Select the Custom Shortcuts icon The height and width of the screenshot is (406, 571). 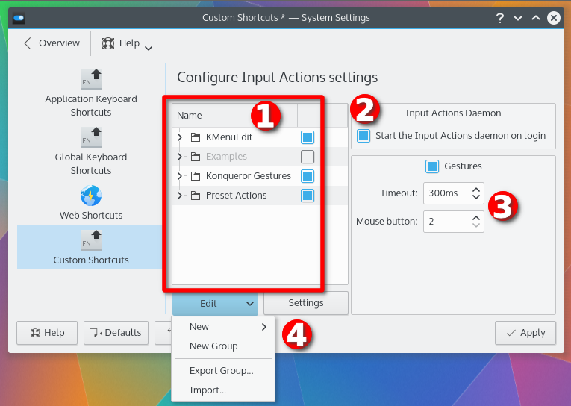pyautogui.click(x=90, y=240)
